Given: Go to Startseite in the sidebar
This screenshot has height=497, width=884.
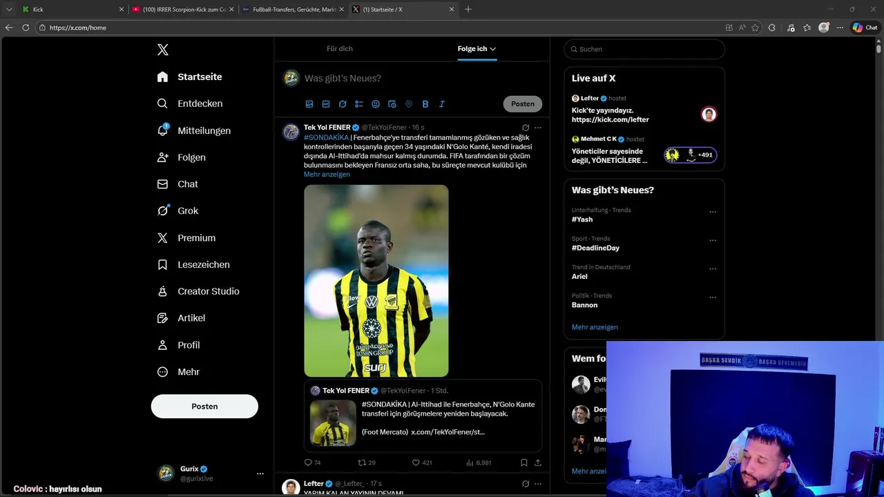Looking at the screenshot, I should (x=189, y=77).
